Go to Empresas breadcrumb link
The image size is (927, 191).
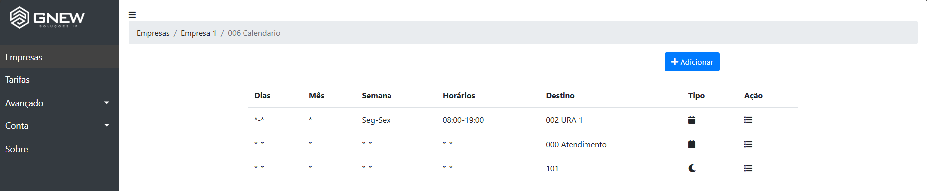tap(153, 33)
